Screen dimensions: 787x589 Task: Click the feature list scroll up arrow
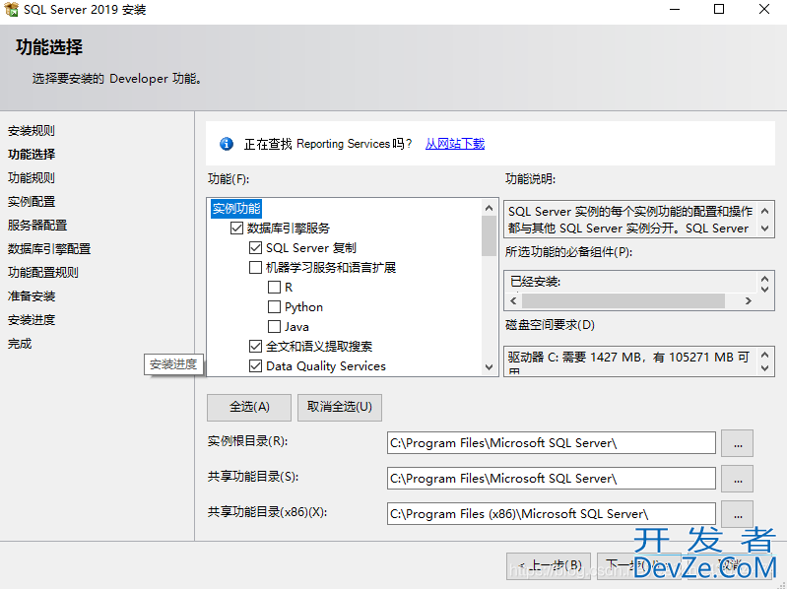(489, 208)
